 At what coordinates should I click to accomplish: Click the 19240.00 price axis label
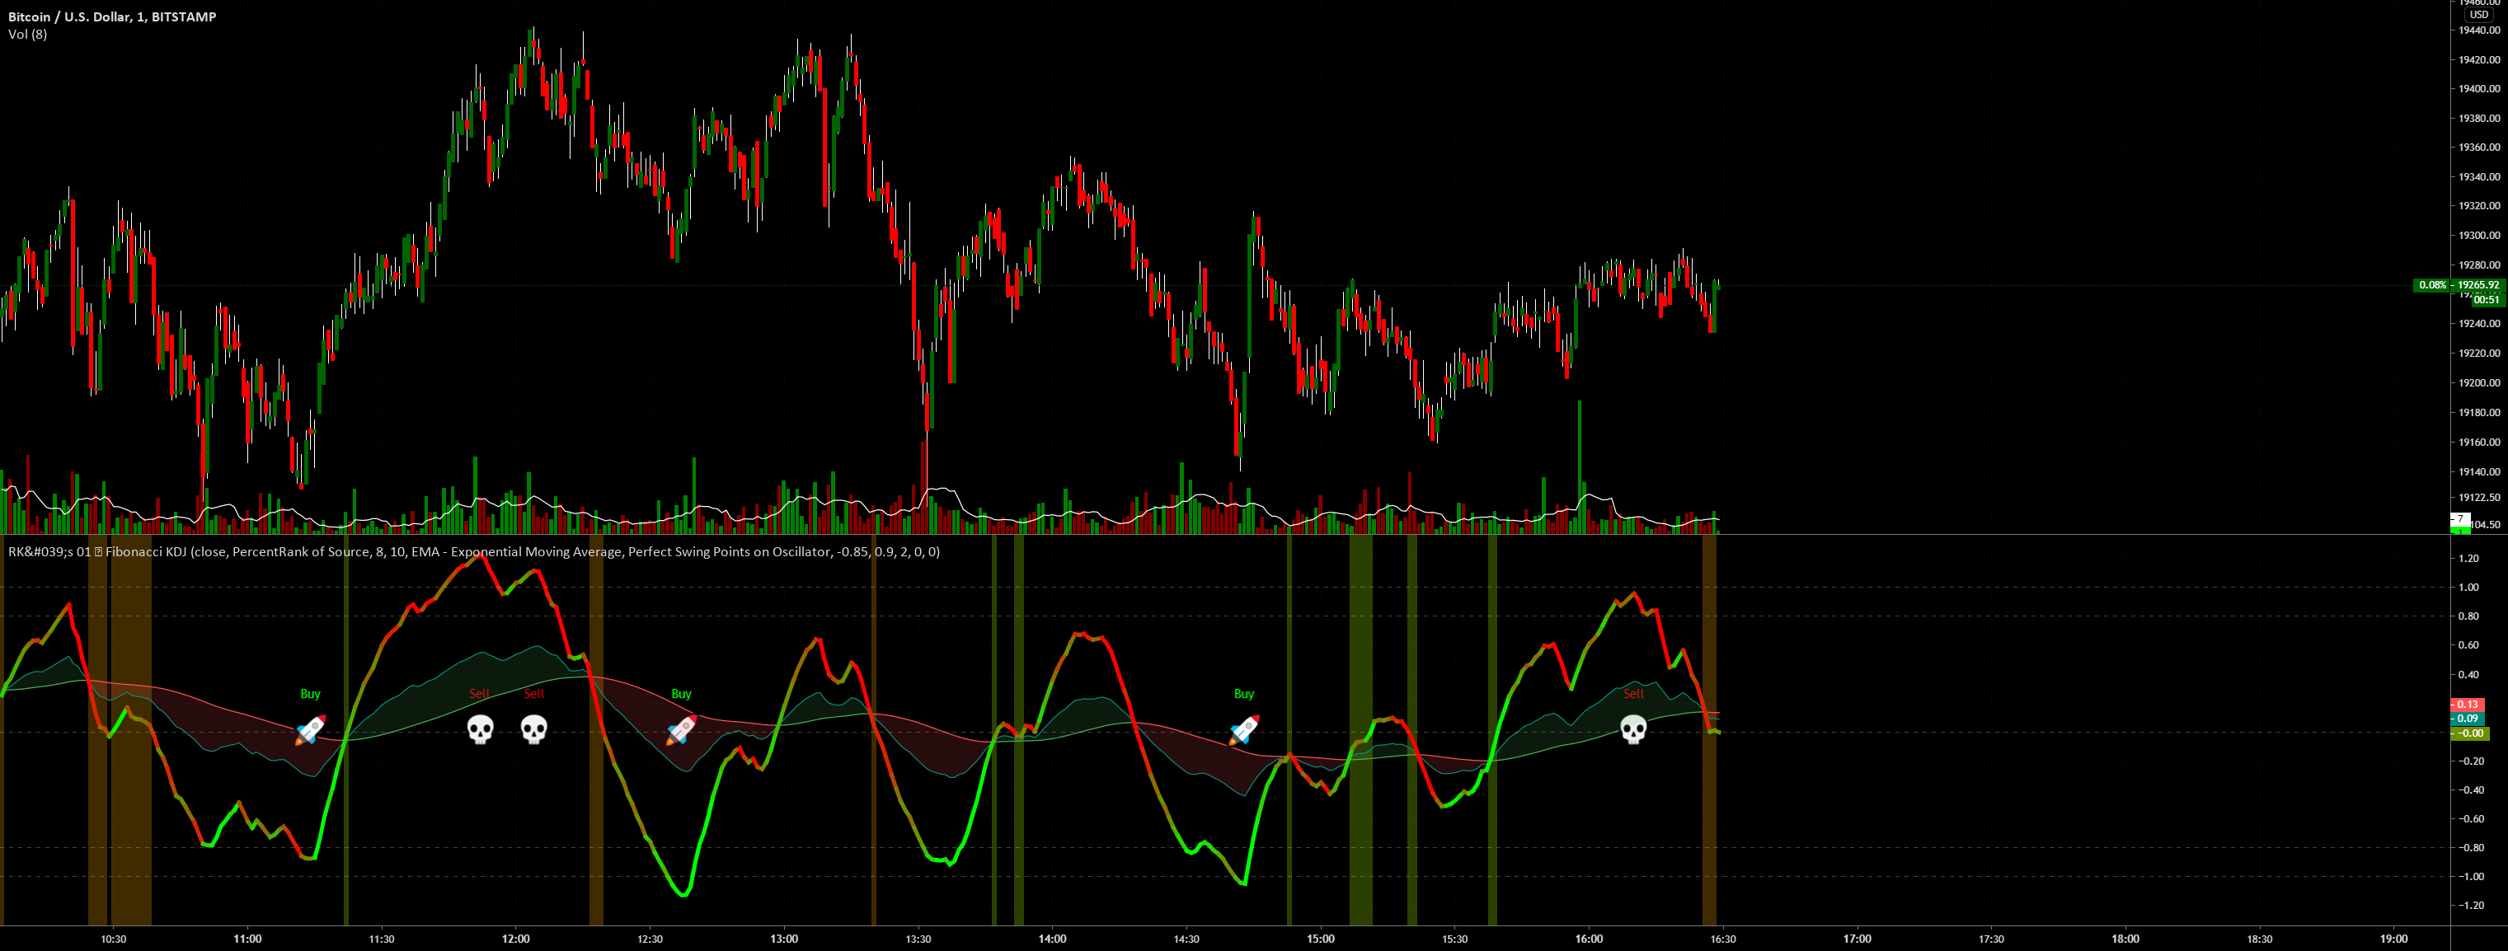click(2479, 324)
